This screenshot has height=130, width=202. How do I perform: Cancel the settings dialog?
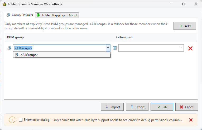186,107
